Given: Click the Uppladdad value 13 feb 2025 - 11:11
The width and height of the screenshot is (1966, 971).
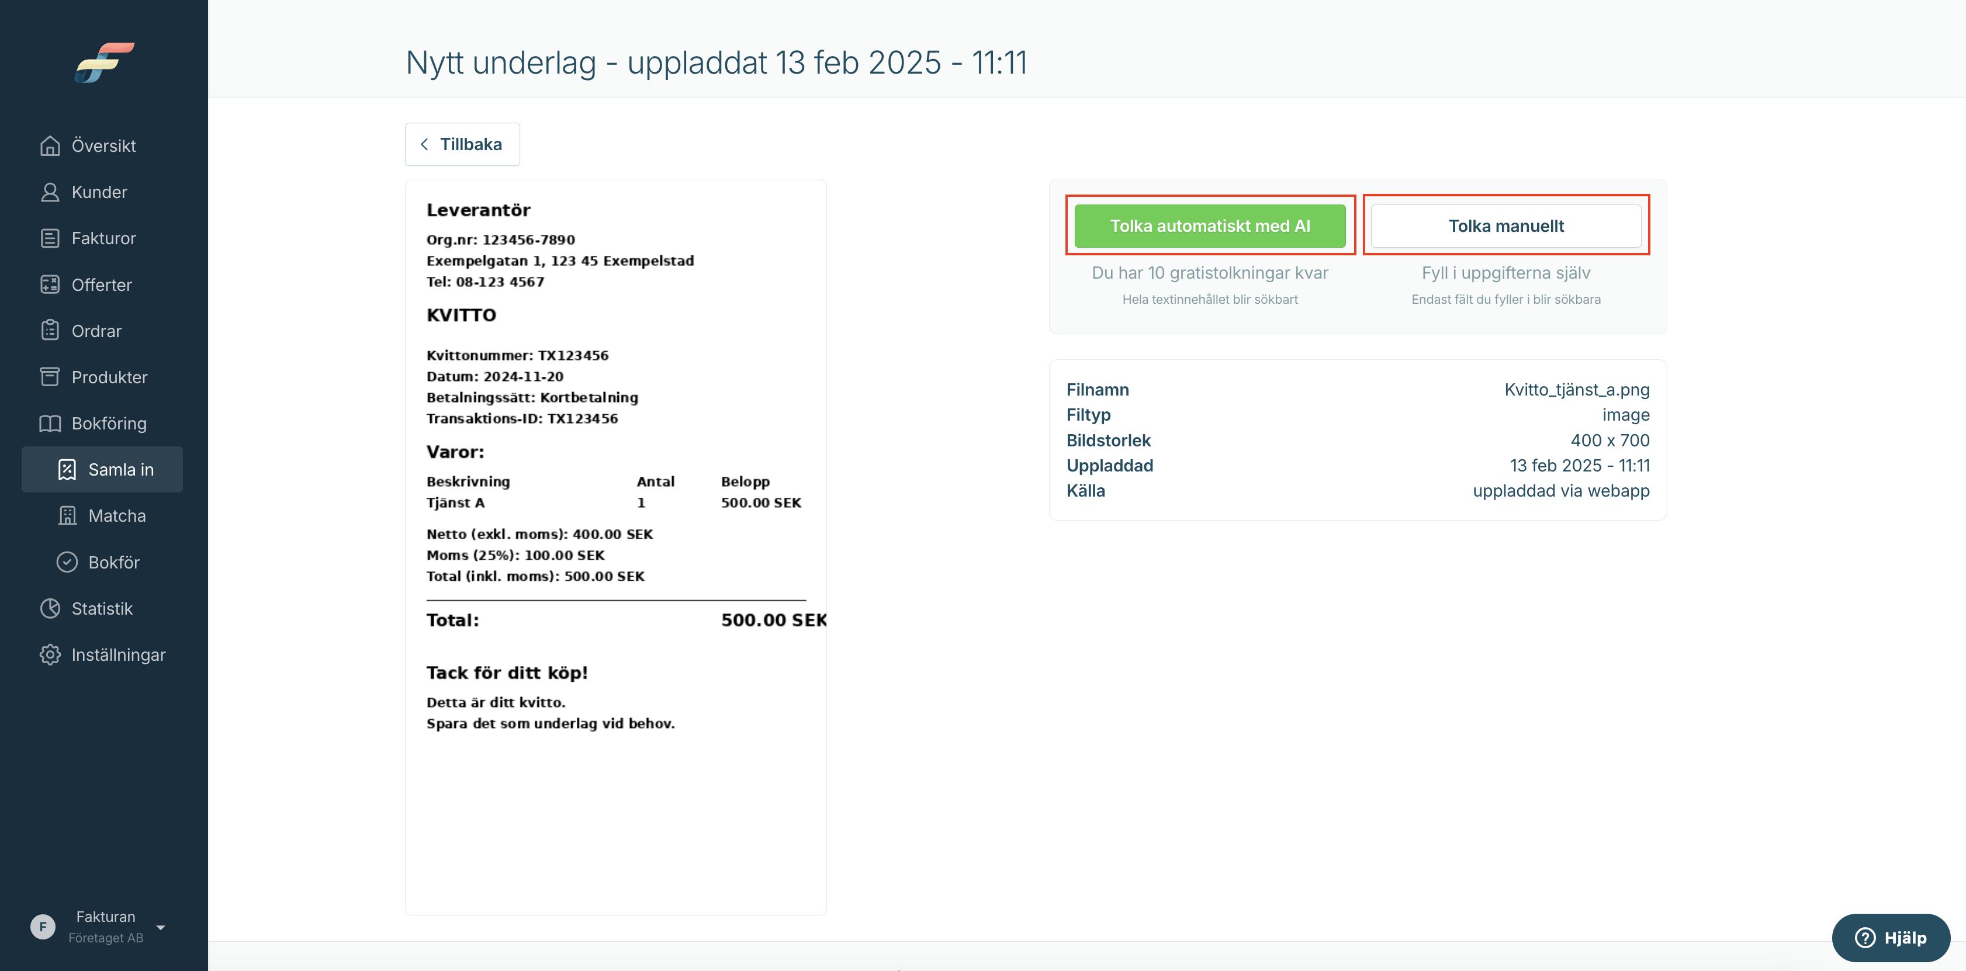Looking at the screenshot, I should [1579, 465].
